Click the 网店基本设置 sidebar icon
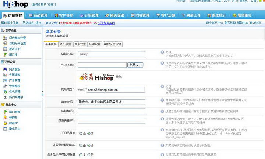Image resolution: width=265 pixels, height=159 pixels. [5, 38]
